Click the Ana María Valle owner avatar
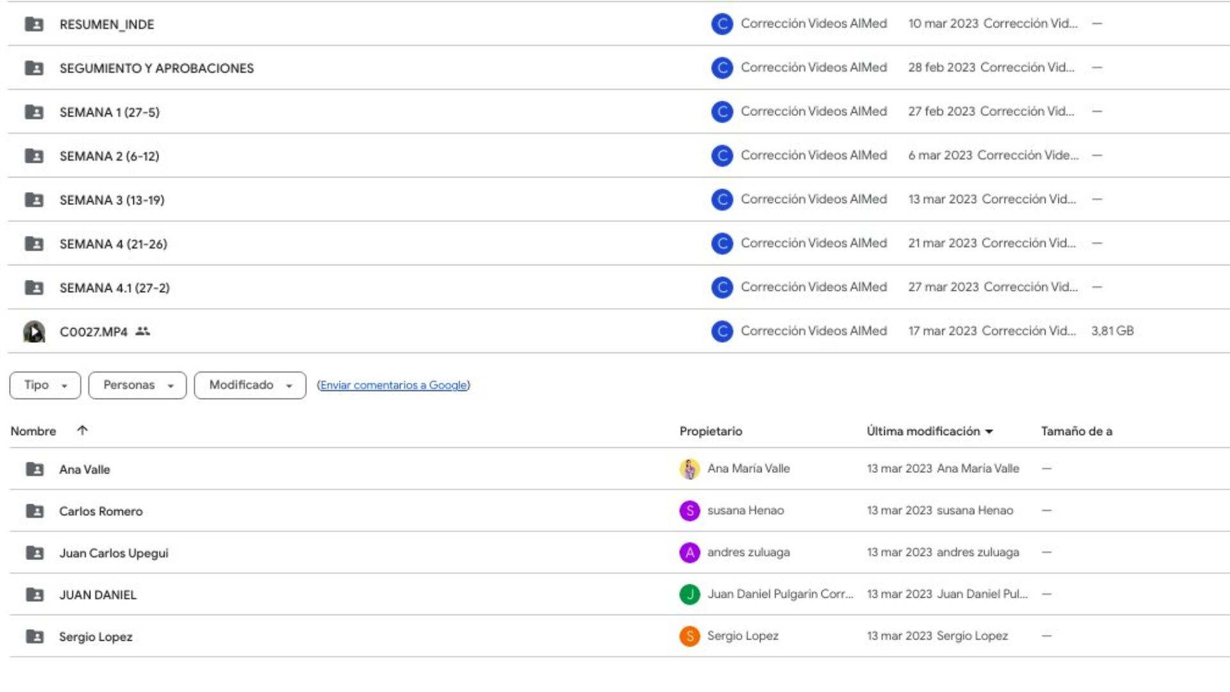The width and height of the screenshot is (1230, 692). [x=689, y=469]
